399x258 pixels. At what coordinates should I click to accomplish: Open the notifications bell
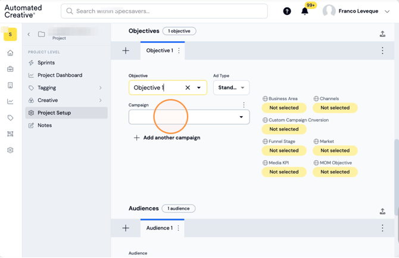coord(304,11)
